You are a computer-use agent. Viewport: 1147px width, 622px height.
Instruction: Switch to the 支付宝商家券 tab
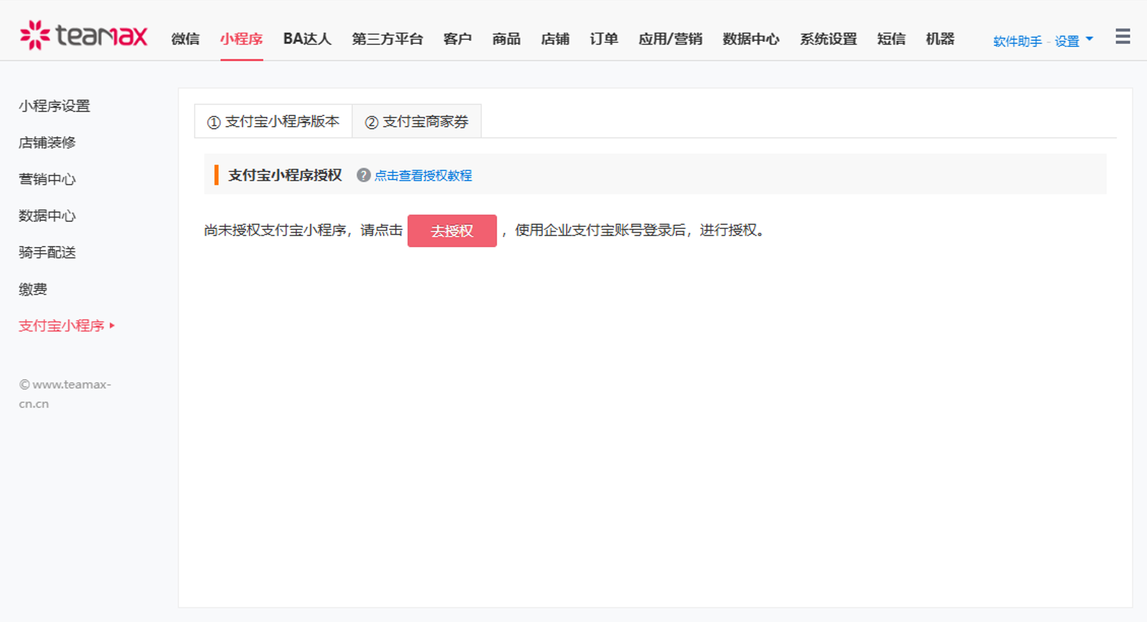[417, 122]
